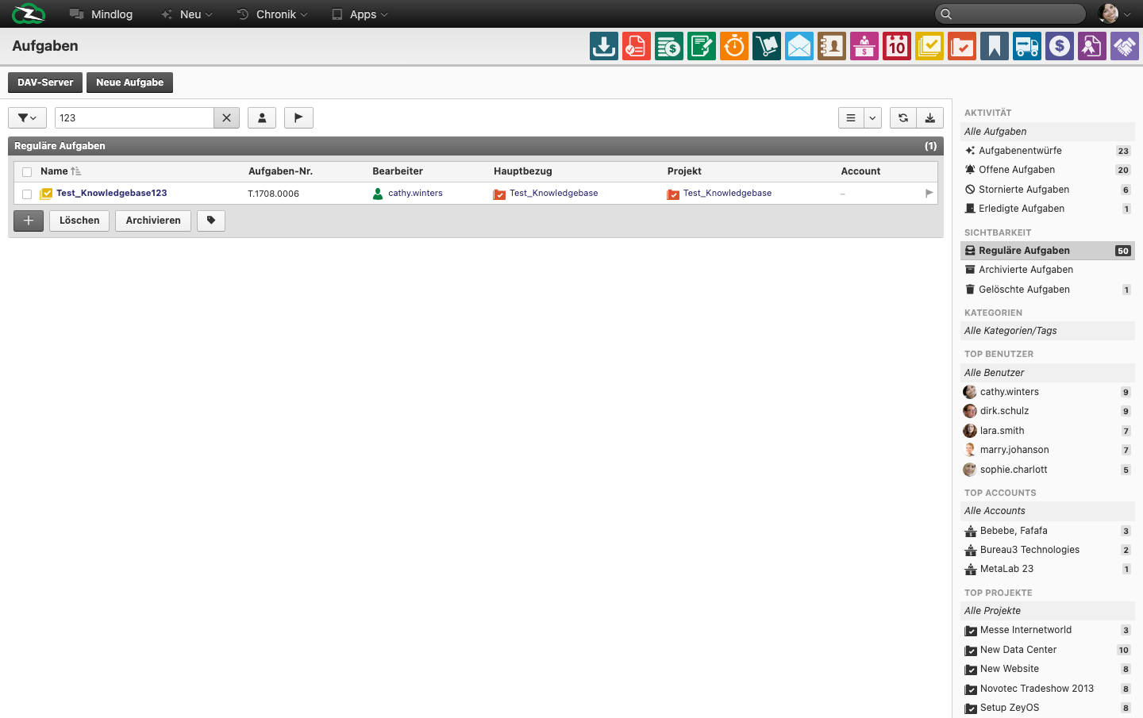The width and height of the screenshot is (1143, 718).
Task: Filter by Erledigte Aufgaben
Action: point(1047,209)
